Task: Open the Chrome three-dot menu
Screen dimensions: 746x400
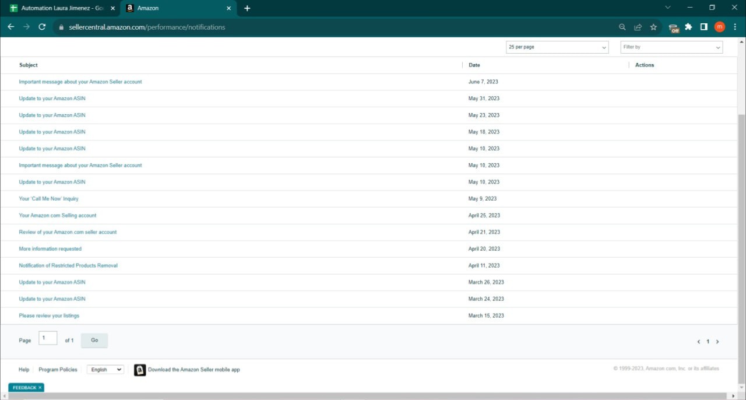Action: point(735,27)
